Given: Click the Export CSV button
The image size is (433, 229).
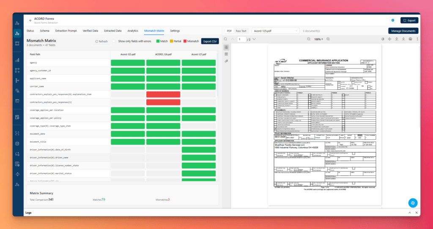Looking at the screenshot, I should pyautogui.click(x=210, y=41).
